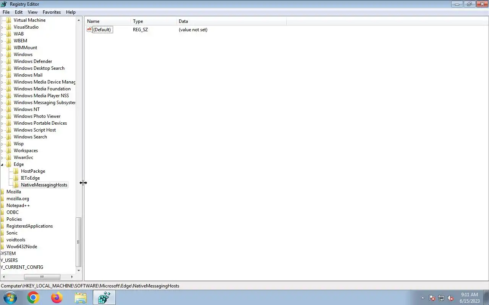Click the registry path in status bar
The image size is (489, 305).
[90, 286]
